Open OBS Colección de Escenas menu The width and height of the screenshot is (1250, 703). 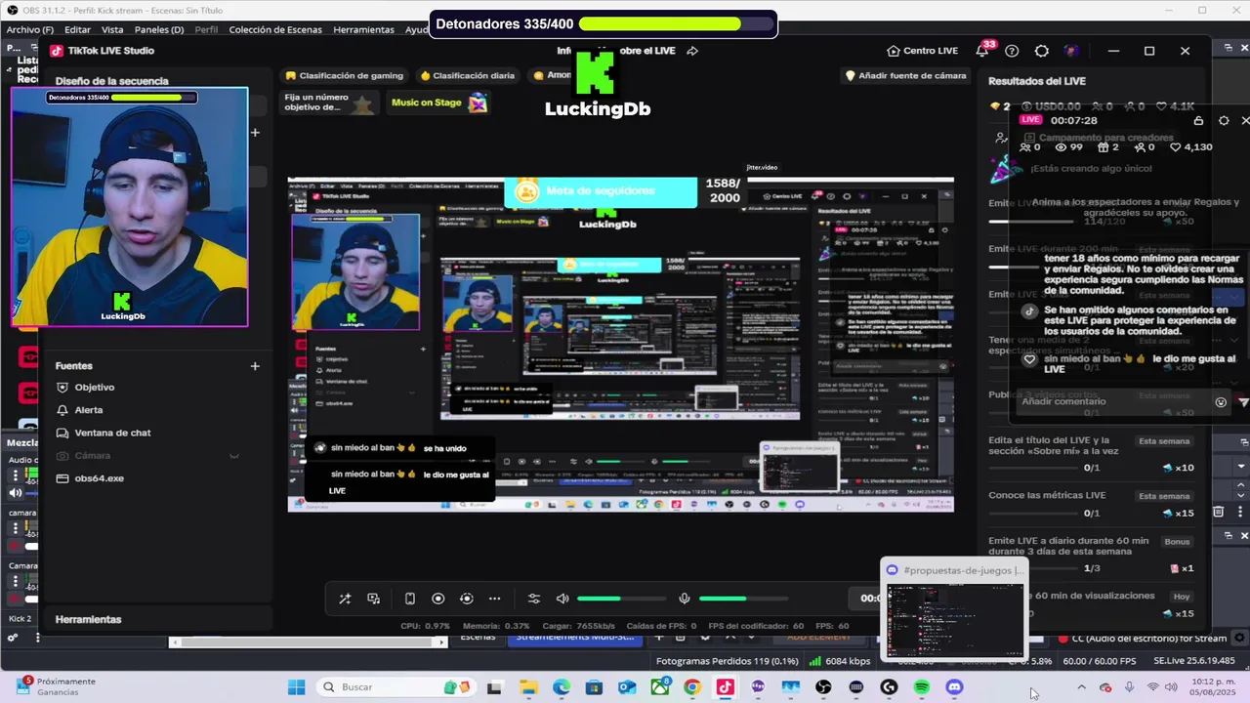[x=275, y=29]
